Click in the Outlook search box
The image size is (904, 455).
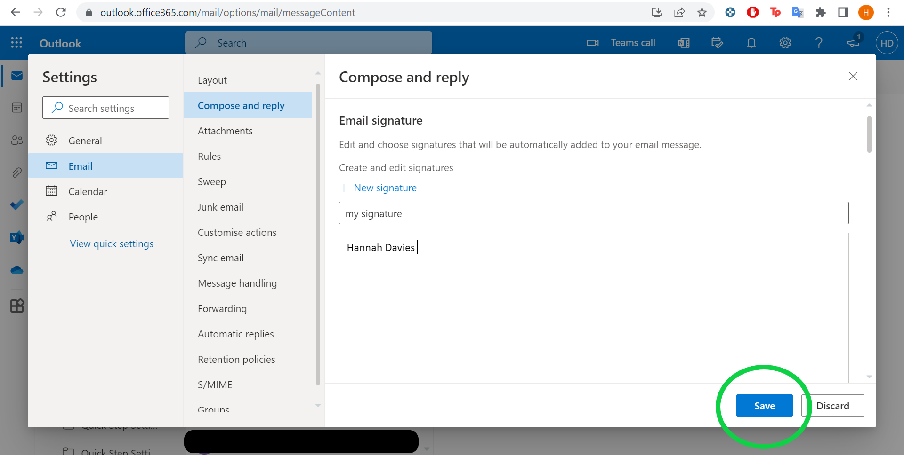pos(308,43)
